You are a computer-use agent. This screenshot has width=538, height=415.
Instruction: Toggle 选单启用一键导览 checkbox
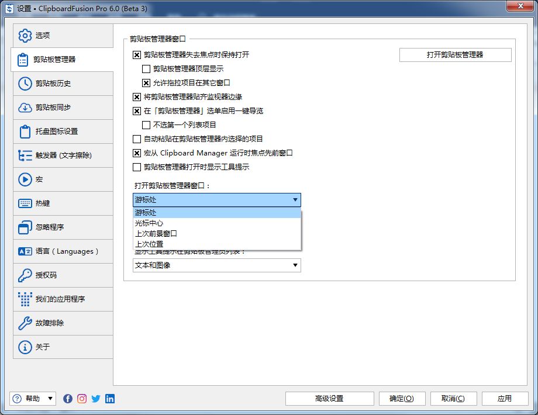(137, 111)
